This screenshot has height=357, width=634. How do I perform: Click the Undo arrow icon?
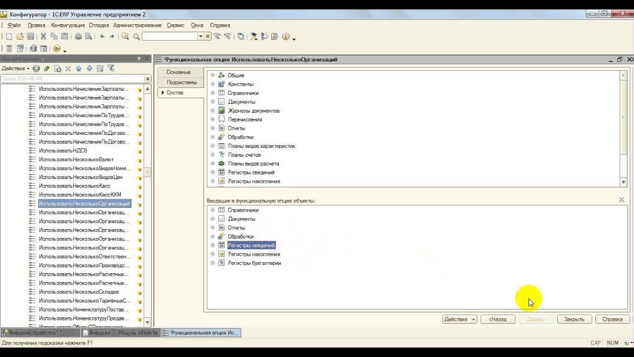tap(102, 36)
